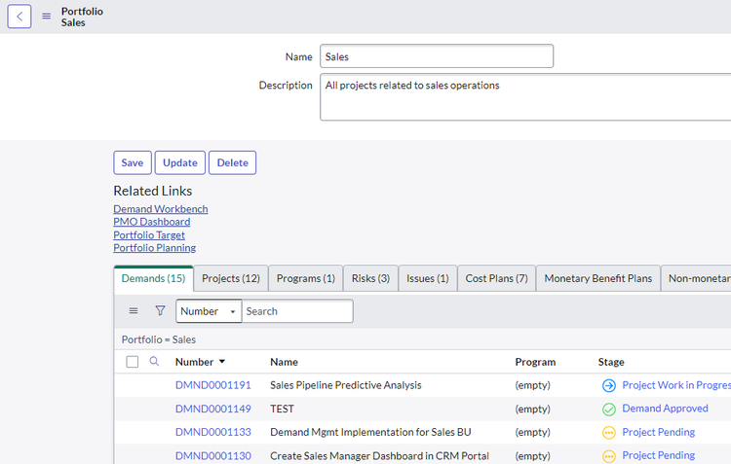Click the green Demand Approved checkmark icon

(x=609, y=410)
